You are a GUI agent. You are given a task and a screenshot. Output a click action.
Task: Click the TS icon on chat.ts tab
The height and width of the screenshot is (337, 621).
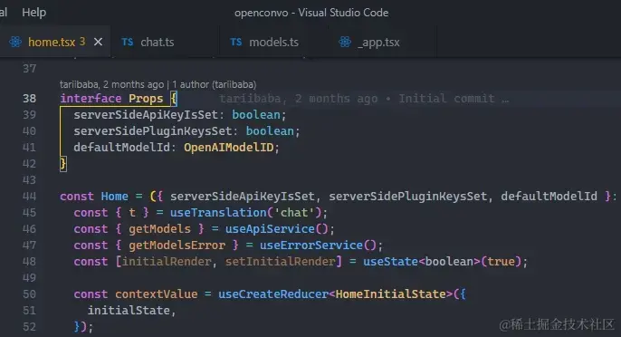127,42
